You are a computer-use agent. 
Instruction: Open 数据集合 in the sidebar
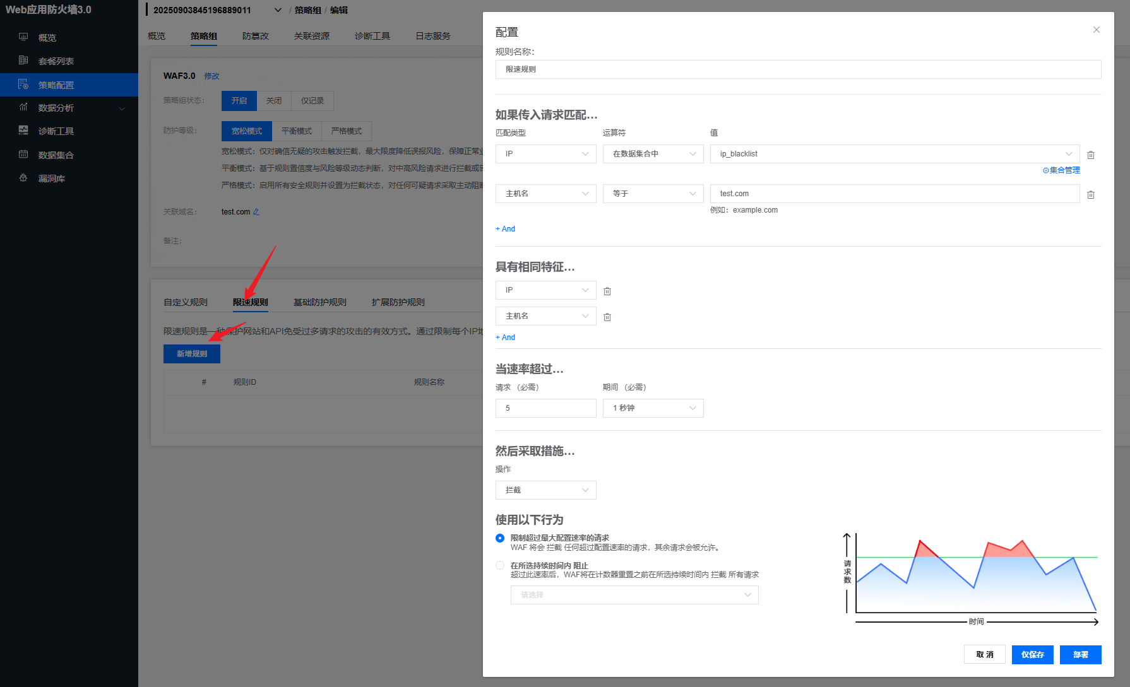(x=56, y=155)
